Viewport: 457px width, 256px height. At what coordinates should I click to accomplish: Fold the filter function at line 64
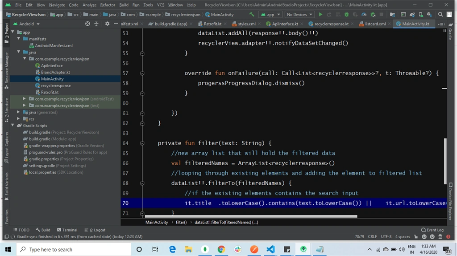coord(142,143)
